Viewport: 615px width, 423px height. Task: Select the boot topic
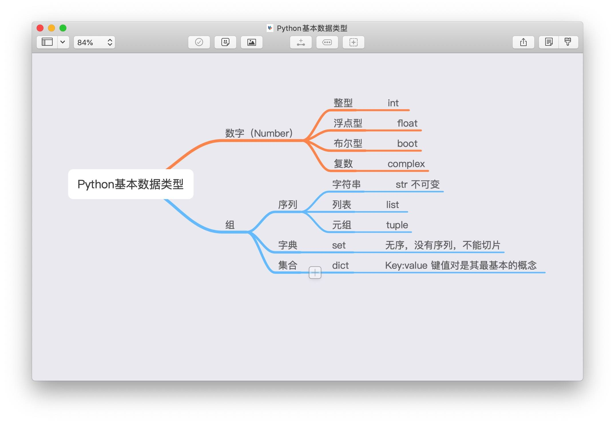pos(407,143)
